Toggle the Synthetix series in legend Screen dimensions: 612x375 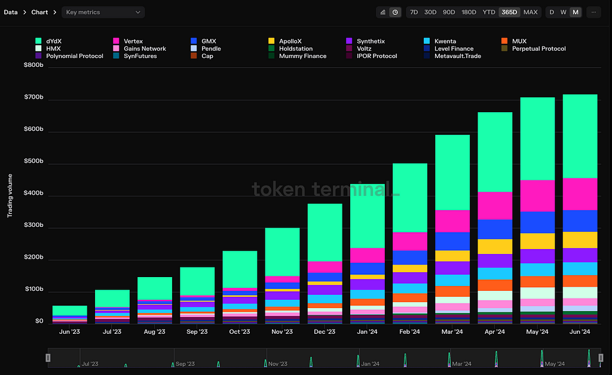pos(365,41)
